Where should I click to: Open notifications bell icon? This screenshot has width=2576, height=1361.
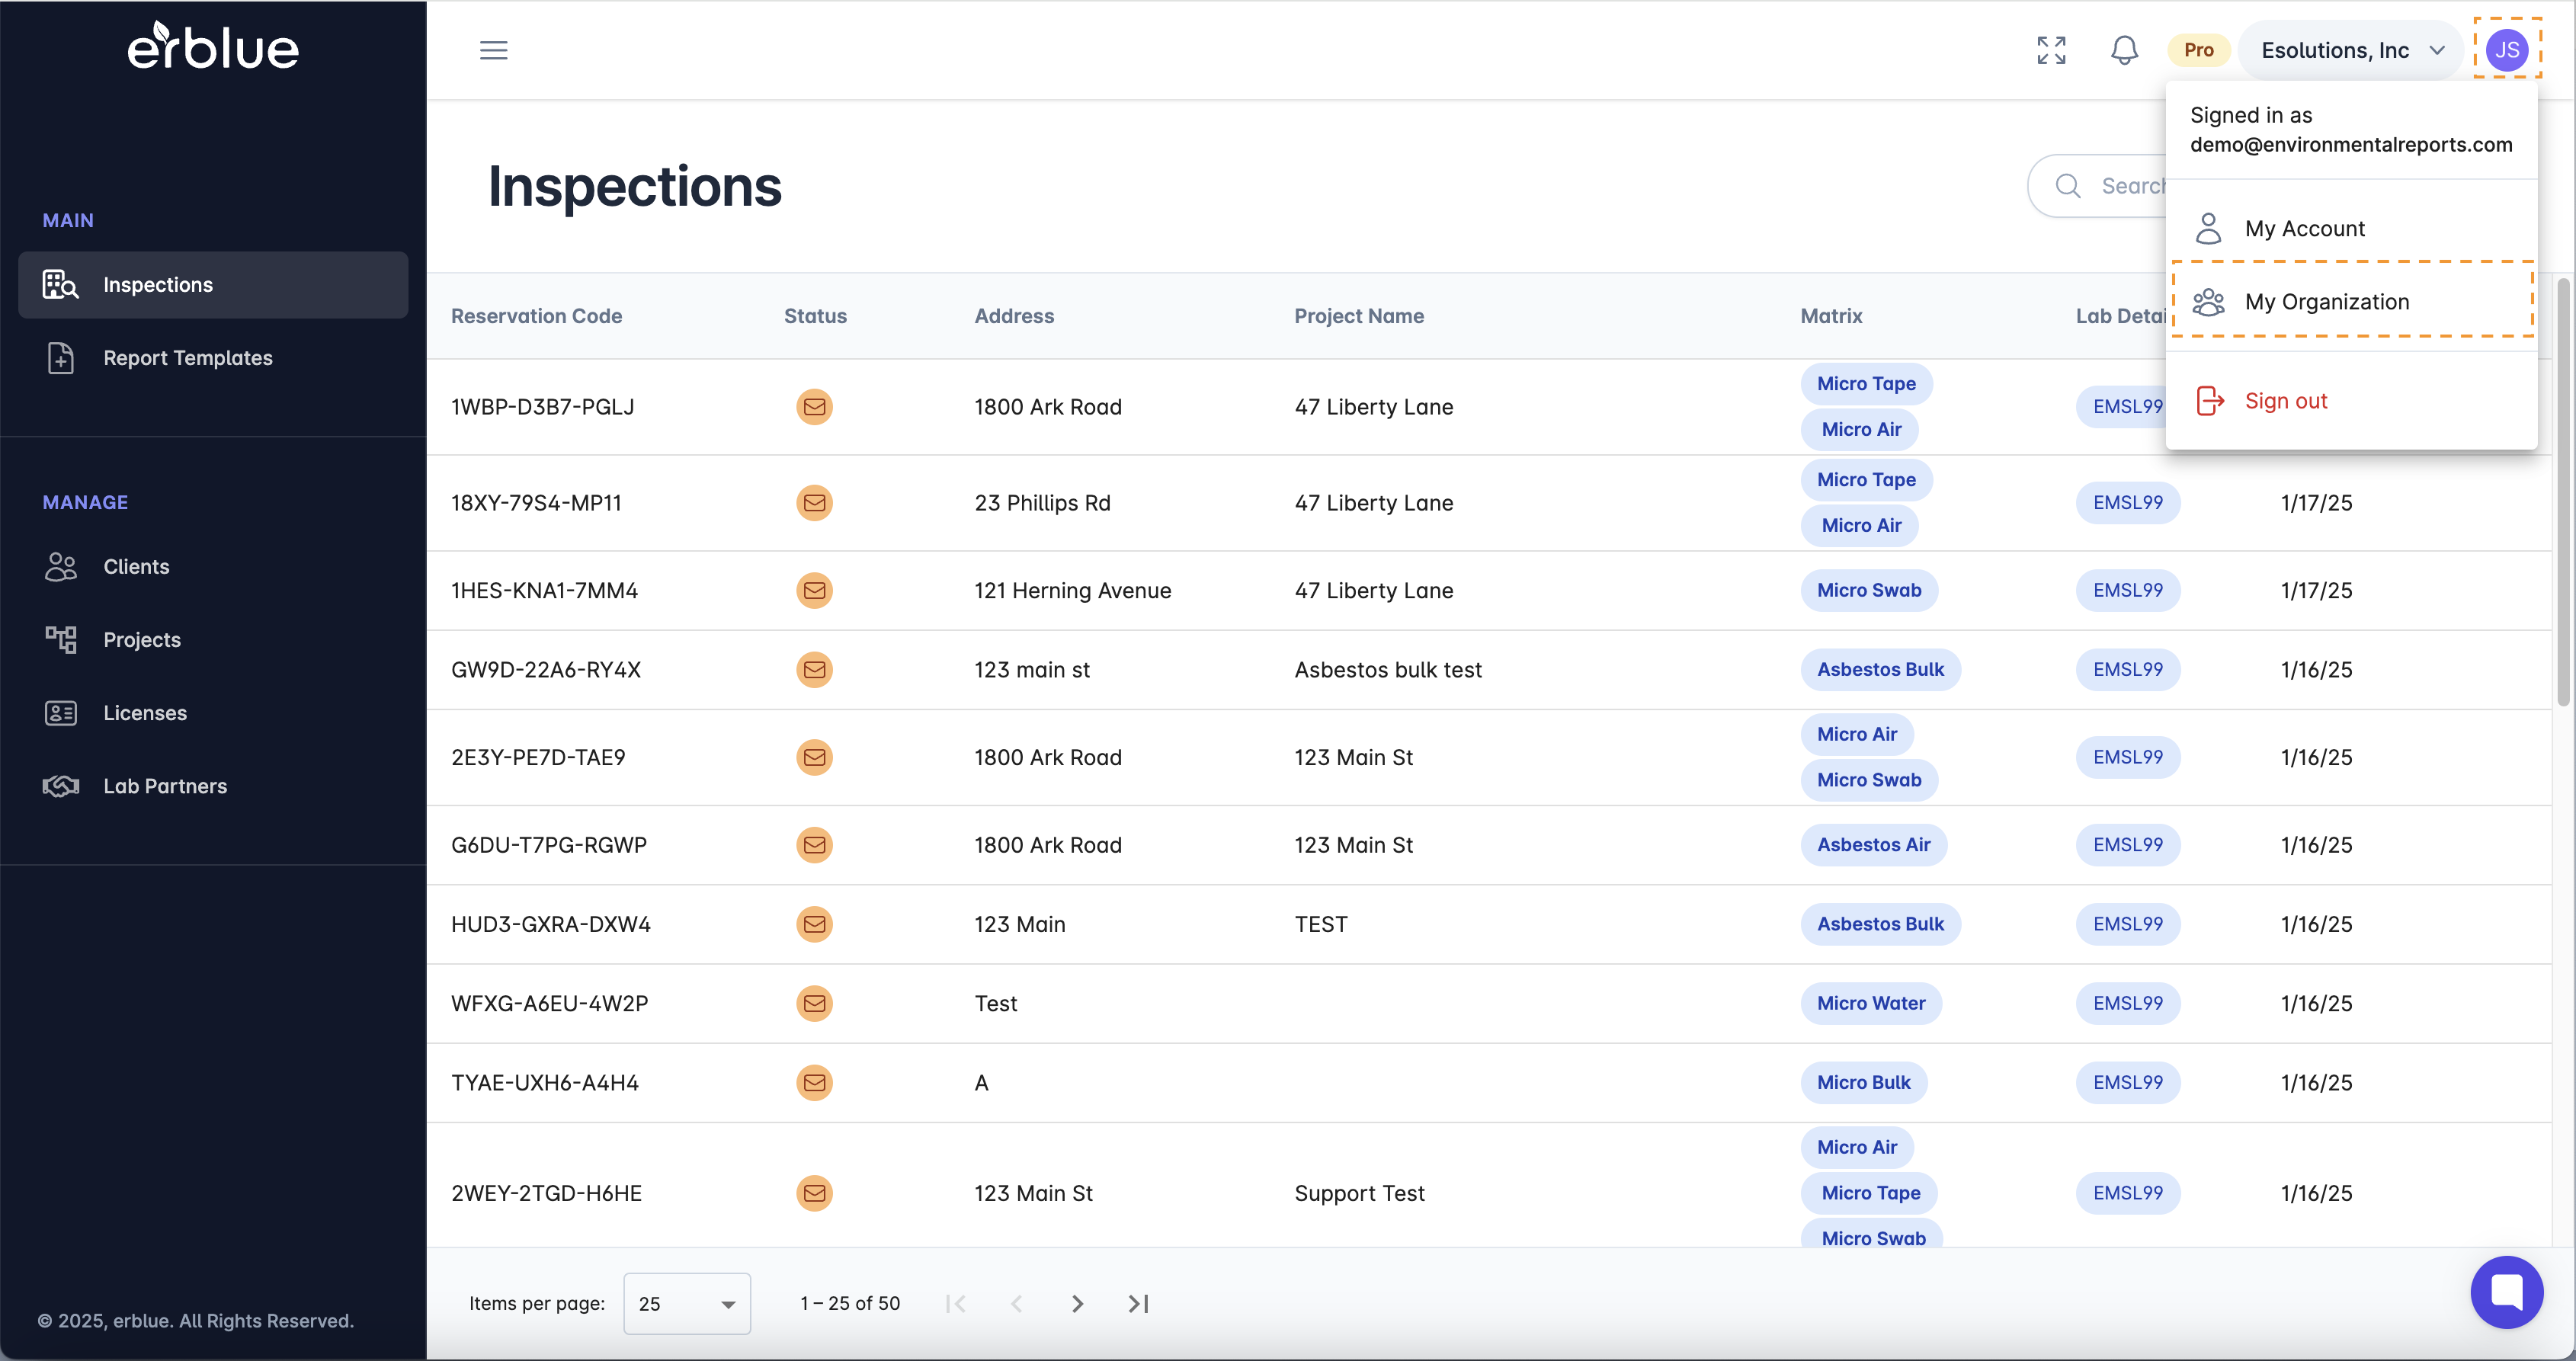tap(2124, 50)
